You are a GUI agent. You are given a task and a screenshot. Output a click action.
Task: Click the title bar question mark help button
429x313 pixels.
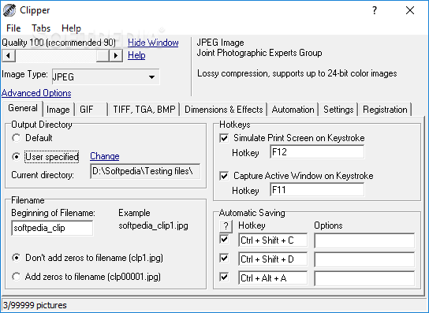[x=375, y=11]
